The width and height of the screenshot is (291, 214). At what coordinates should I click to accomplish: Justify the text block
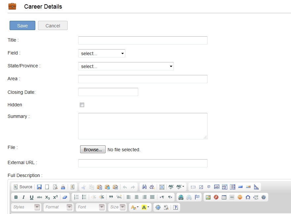152,197
